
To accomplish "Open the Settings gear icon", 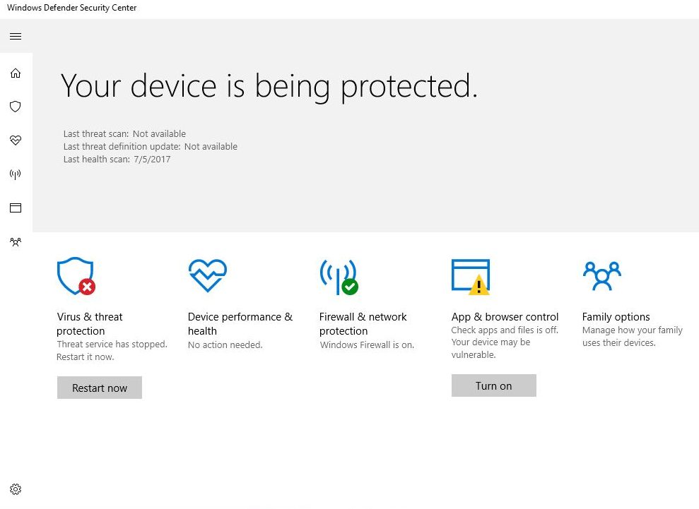I will pos(16,489).
